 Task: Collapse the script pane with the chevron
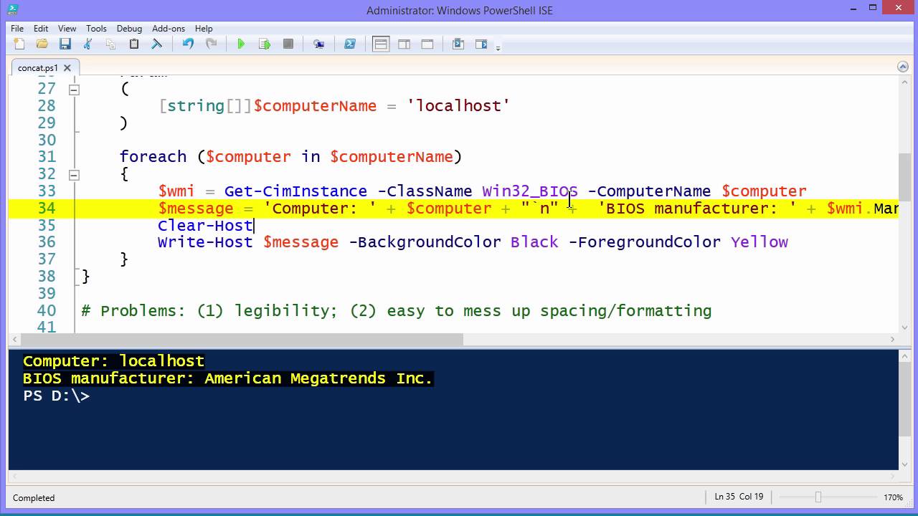click(x=903, y=67)
